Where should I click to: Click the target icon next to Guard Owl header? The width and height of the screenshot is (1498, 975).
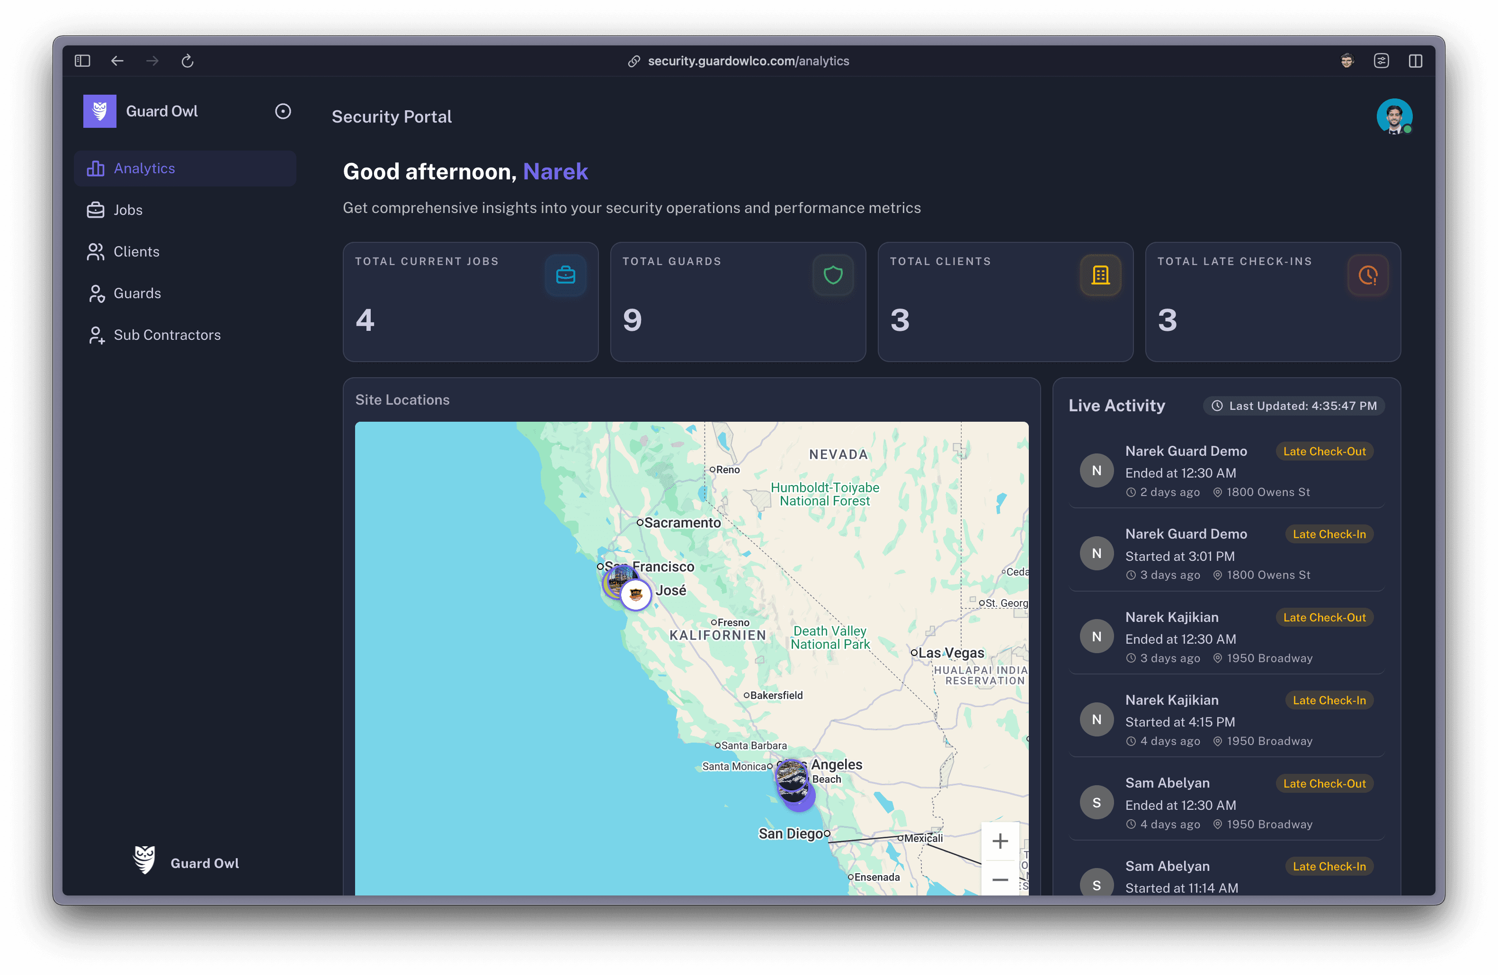pos(283,111)
